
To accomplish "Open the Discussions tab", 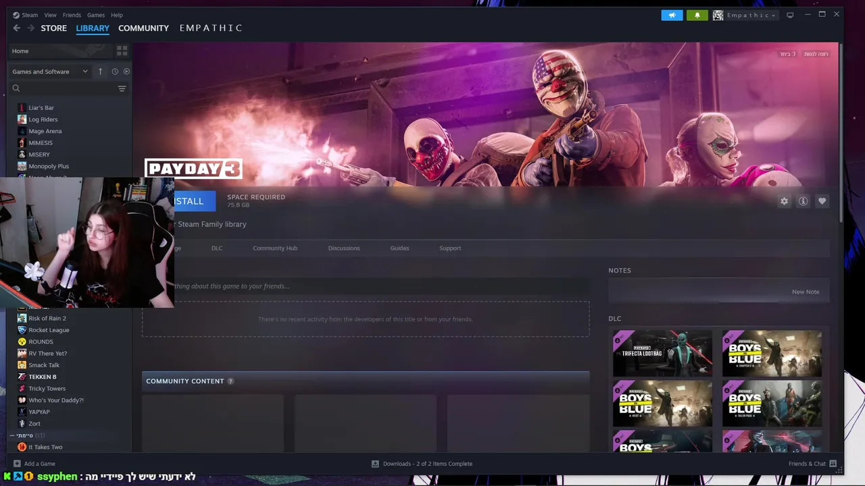I will point(344,248).
